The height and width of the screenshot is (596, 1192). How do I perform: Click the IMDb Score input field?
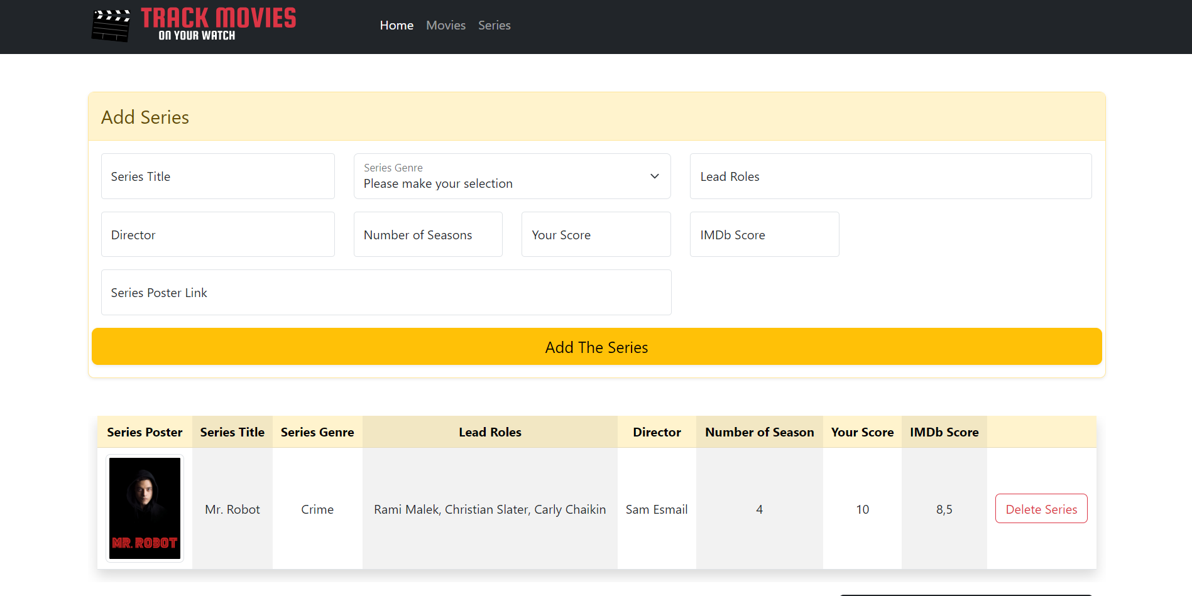coord(764,234)
